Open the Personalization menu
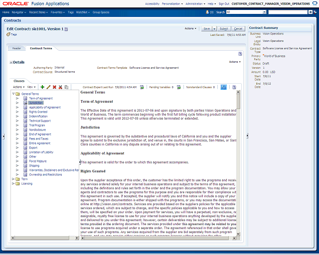Image resolution: width=319 pixels, height=255 pixels. point(172,3)
